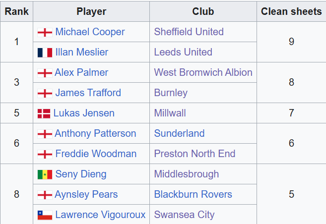Go to the James Trafford page

[88, 93]
